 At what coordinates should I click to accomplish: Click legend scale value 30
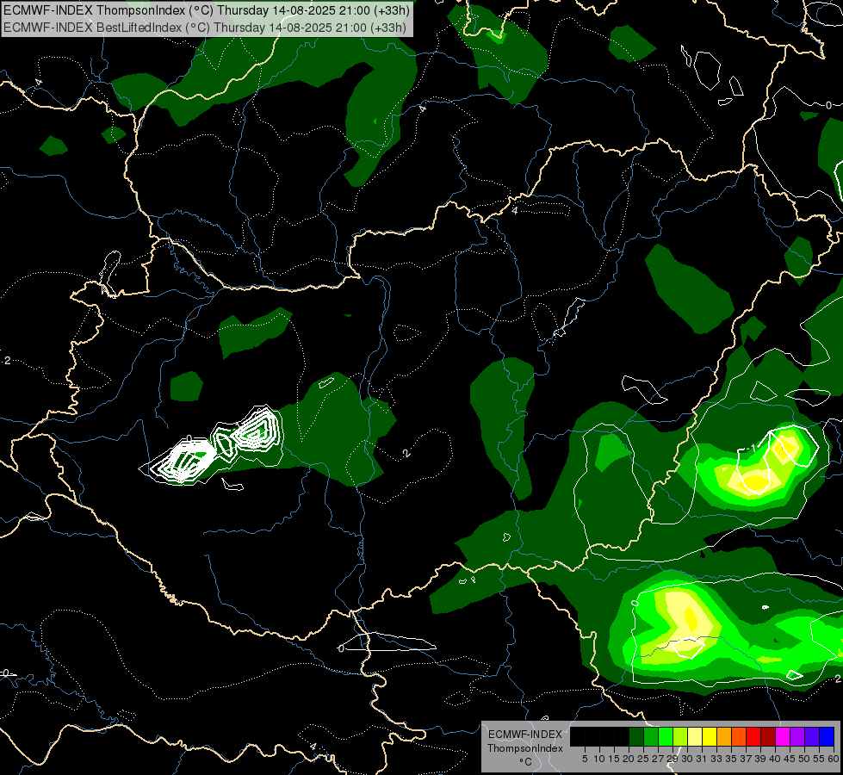pos(687,759)
